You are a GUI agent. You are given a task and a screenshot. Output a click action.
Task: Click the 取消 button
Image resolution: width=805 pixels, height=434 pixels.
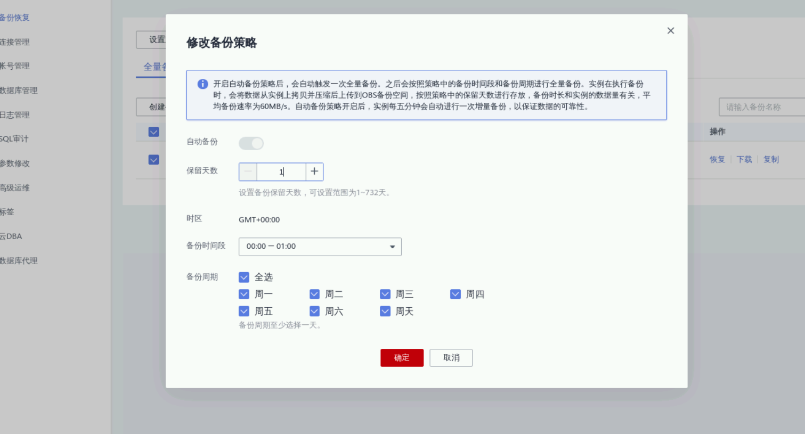pyautogui.click(x=451, y=358)
